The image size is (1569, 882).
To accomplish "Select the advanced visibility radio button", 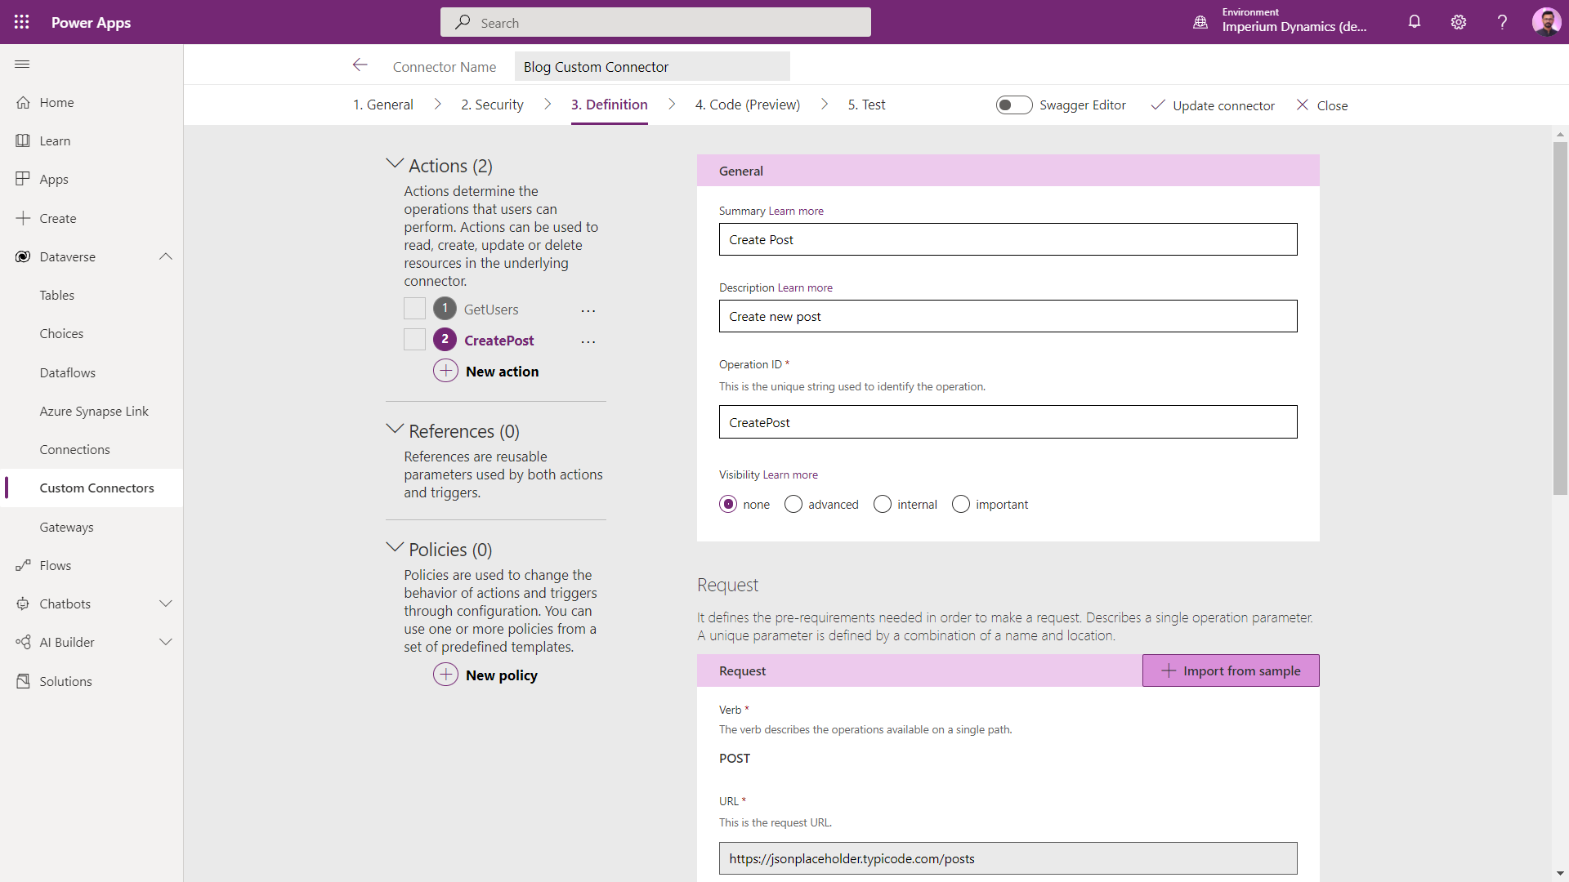I will click(x=793, y=504).
